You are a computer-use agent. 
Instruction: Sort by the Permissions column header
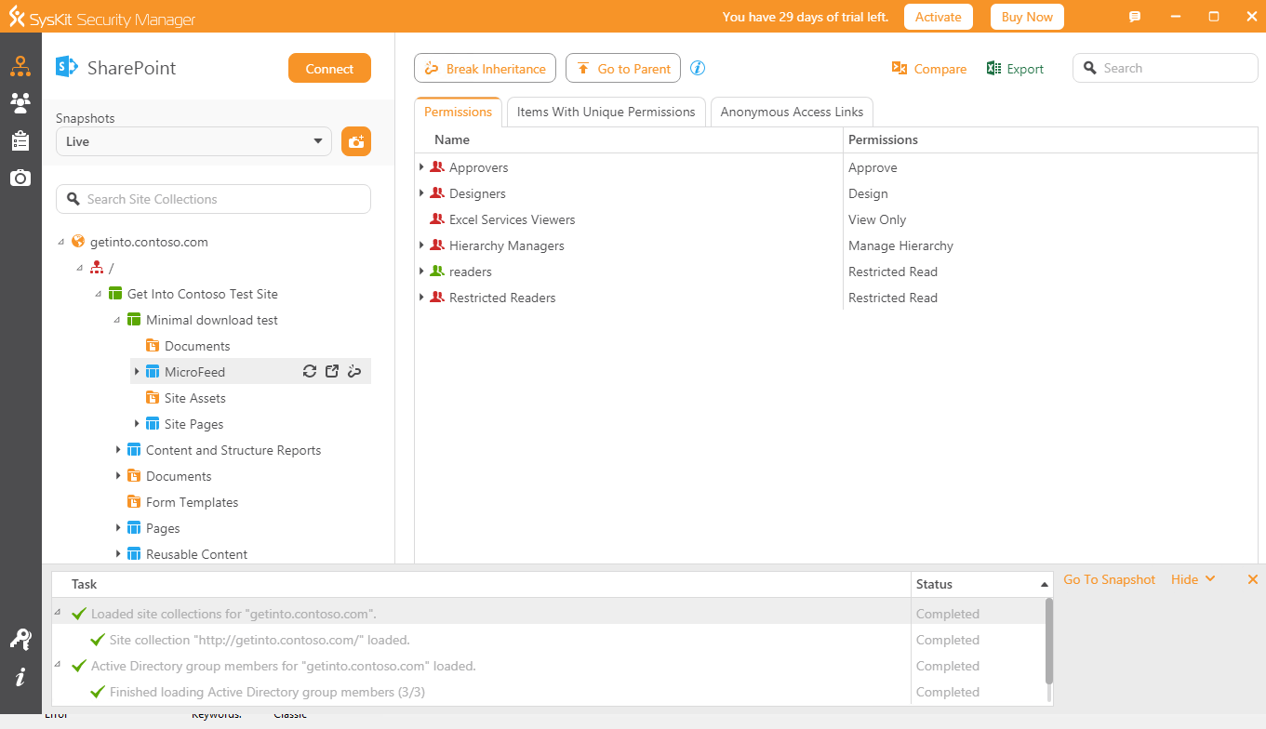click(1050, 139)
